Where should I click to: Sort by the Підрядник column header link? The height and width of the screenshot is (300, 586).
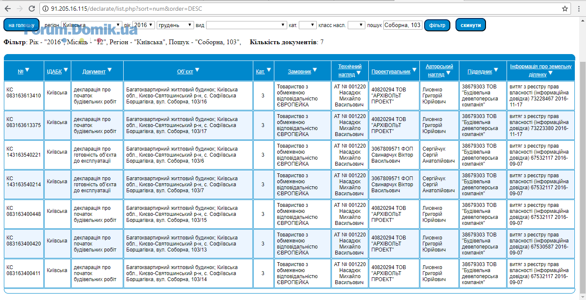click(x=480, y=72)
